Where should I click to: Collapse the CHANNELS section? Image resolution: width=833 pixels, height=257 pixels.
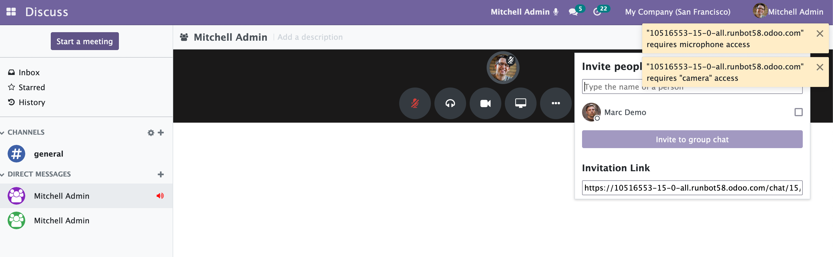click(23, 132)
